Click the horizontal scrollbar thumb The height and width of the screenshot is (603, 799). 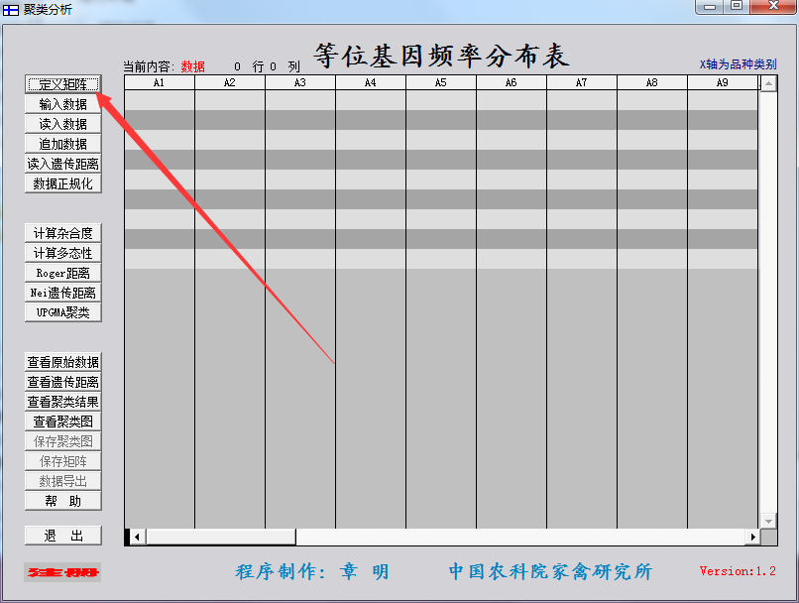[x=221, y=537]
